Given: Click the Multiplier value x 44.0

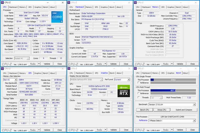Looking at the screenshot, I should pyautogui.click(x=22, y=46).
